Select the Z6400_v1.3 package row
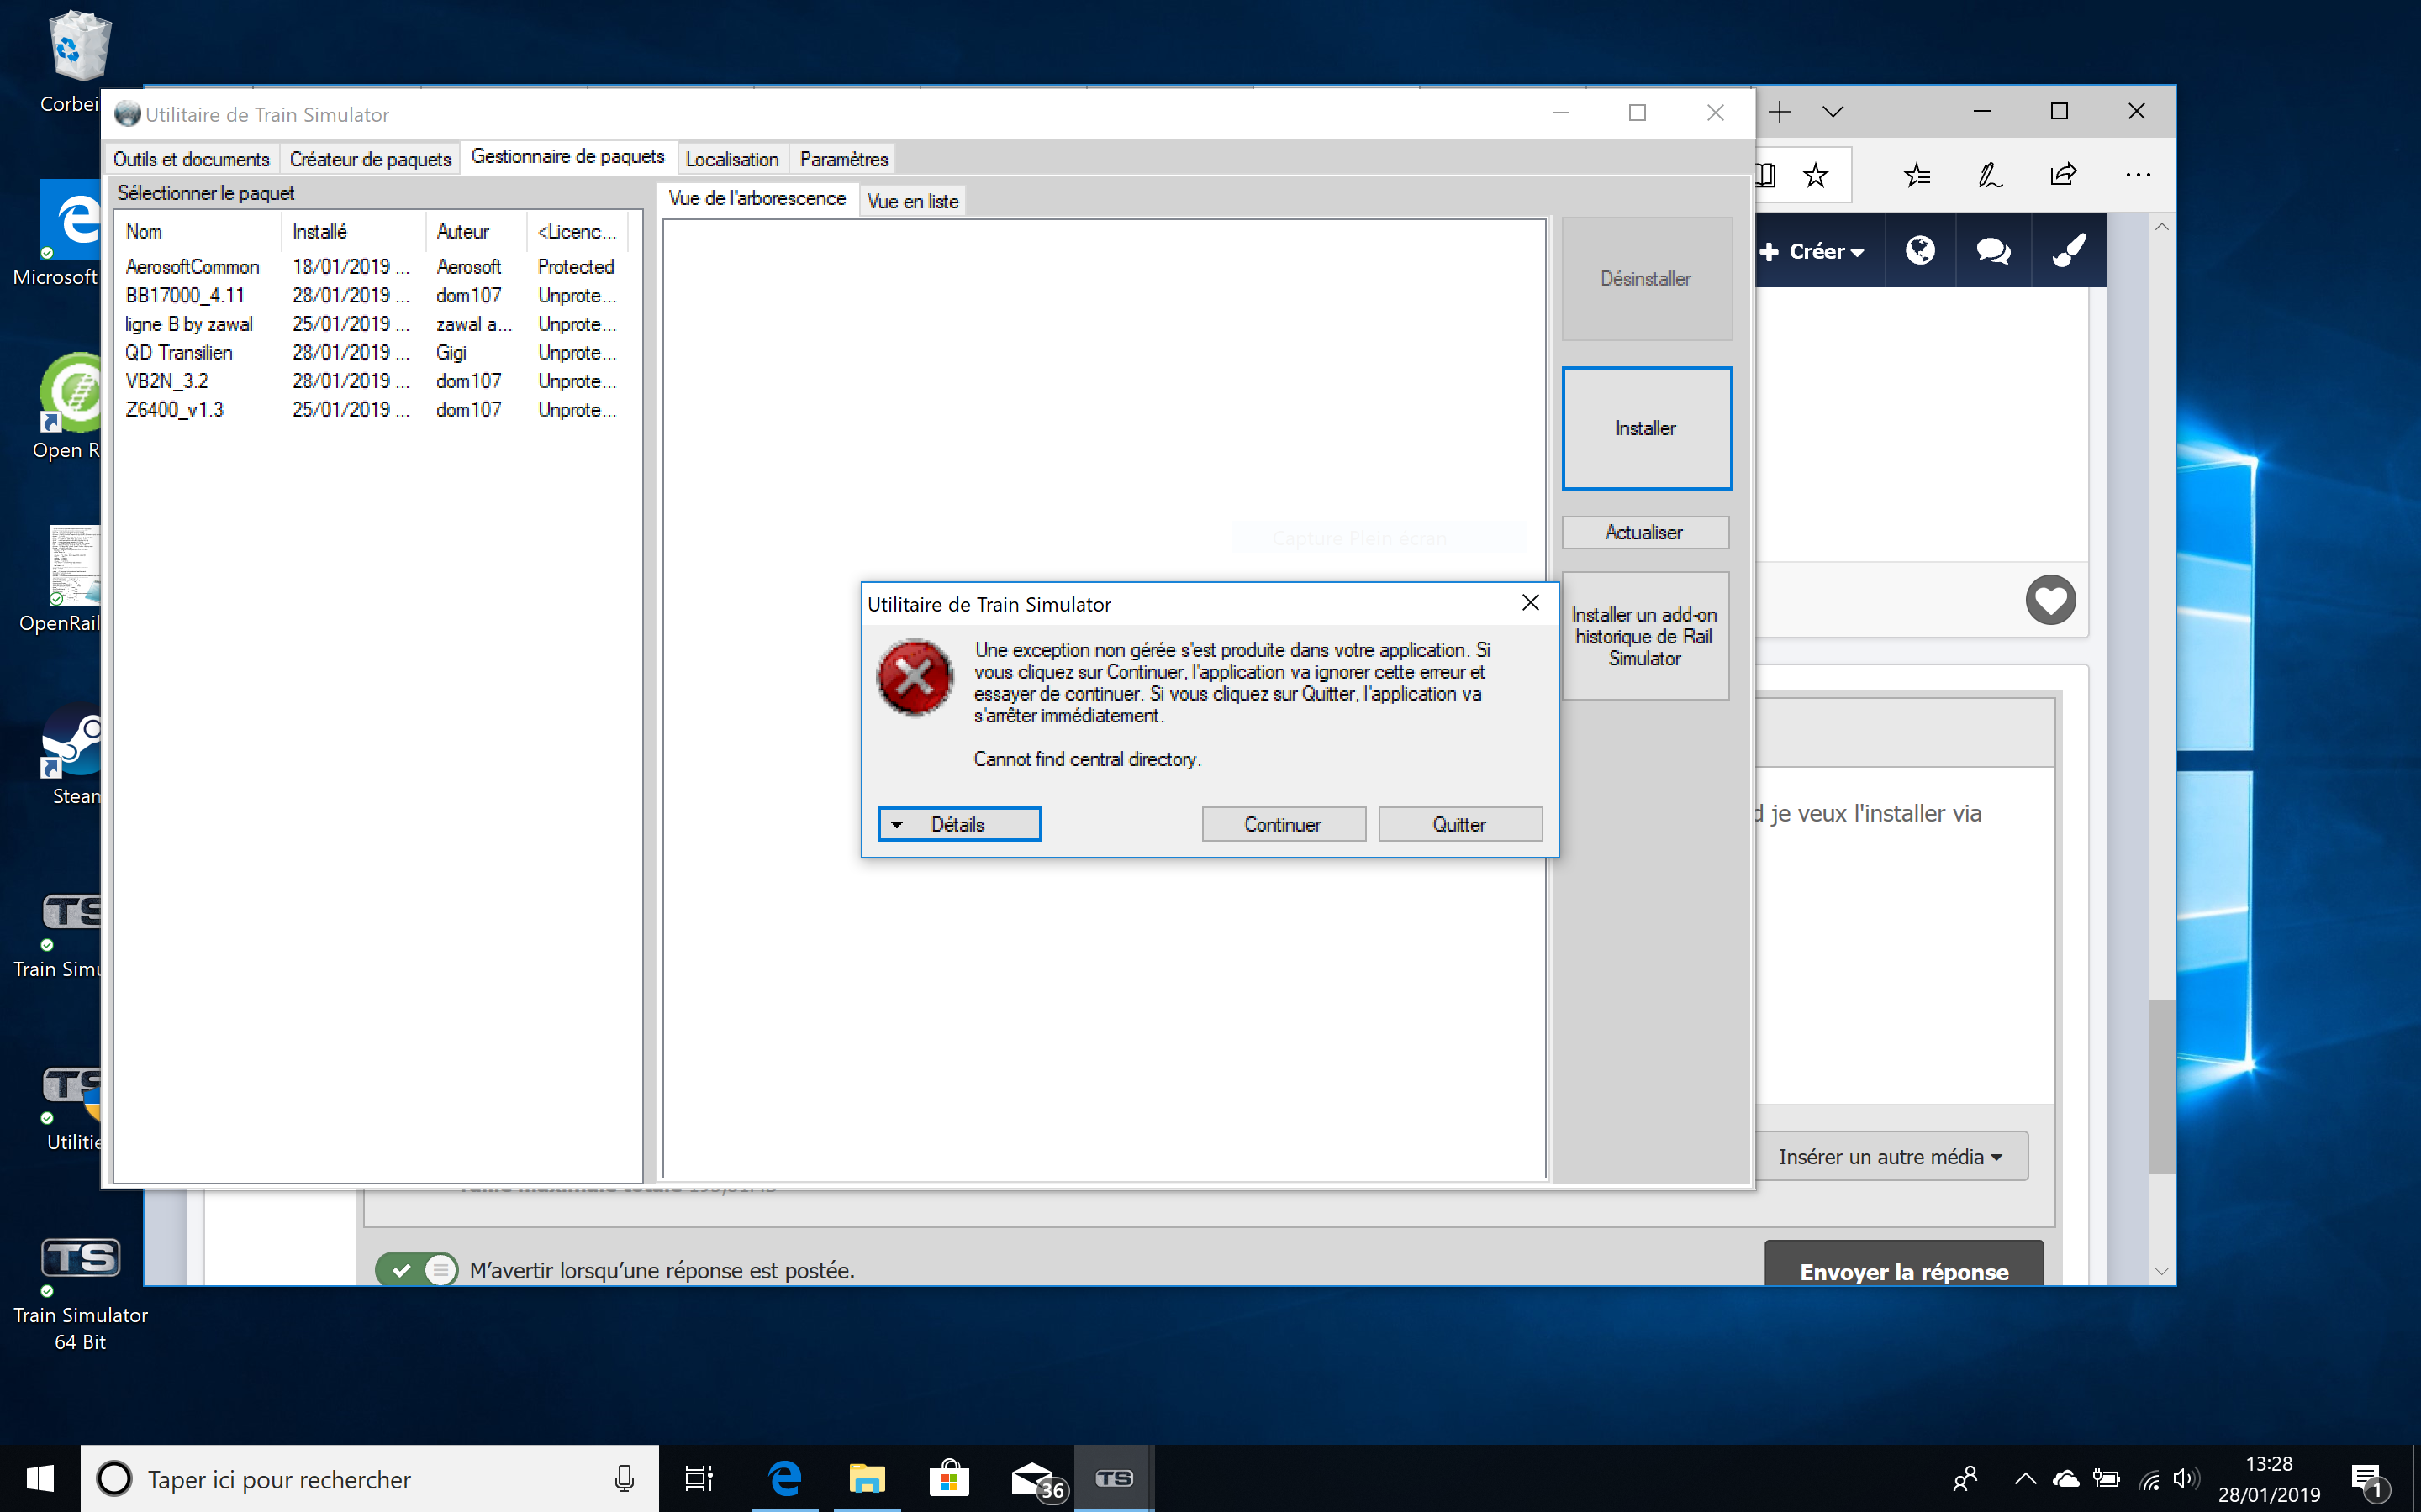The width and height of the screenshot is (2421, 1512). (x=372, y=410)
